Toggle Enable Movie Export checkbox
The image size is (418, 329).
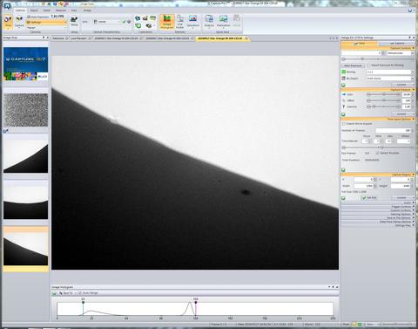[344, 124]
